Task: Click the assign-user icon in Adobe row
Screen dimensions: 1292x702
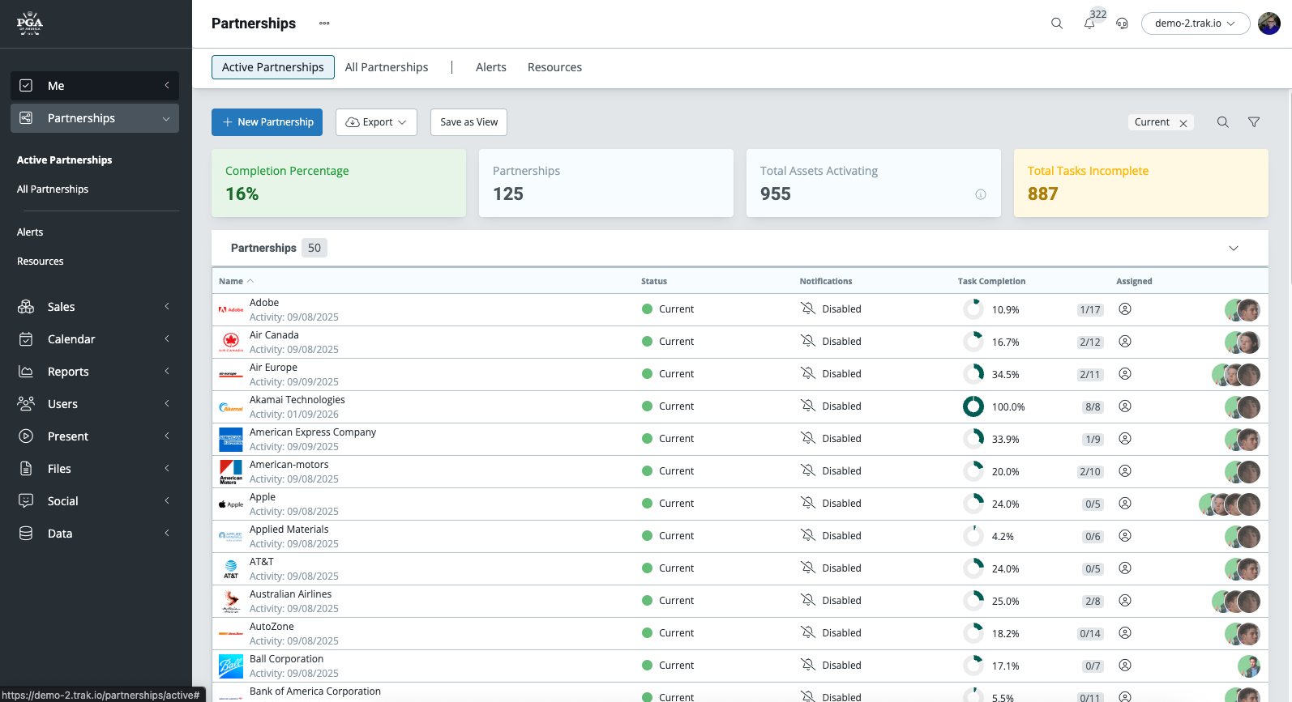Action: (x=1125, y=309)
